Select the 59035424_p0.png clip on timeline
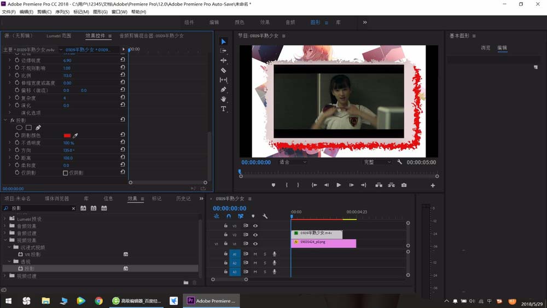This screenshot has width=547, height=308. [x=323, y=243]
